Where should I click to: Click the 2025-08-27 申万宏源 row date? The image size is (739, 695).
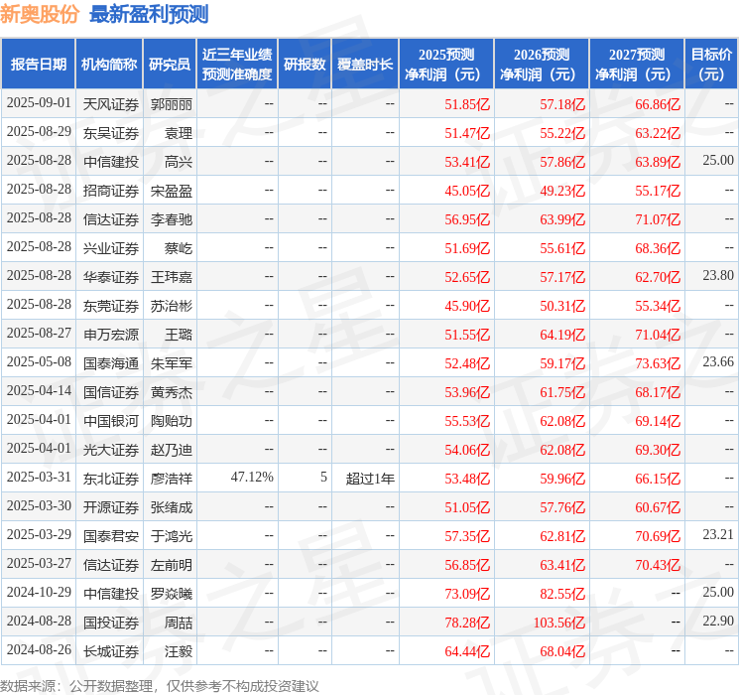pos(39,334)
